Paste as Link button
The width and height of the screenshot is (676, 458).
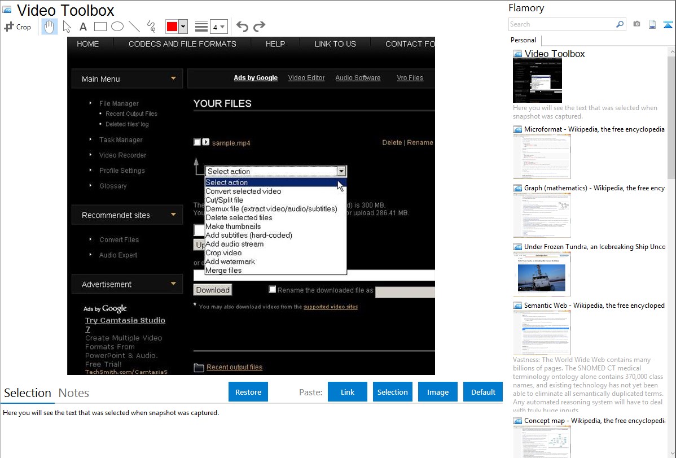[348, 392]
